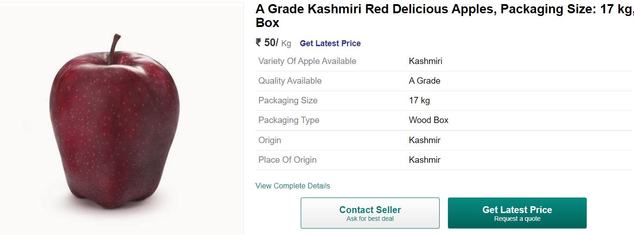Select the Kashmir value for Place Of Origin

click(425, 160)
